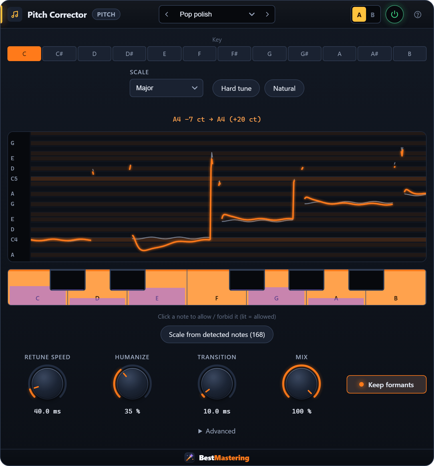This screenshot has height=466, width=434.
Task: Select key A#
Action: (x=374, y=54)
